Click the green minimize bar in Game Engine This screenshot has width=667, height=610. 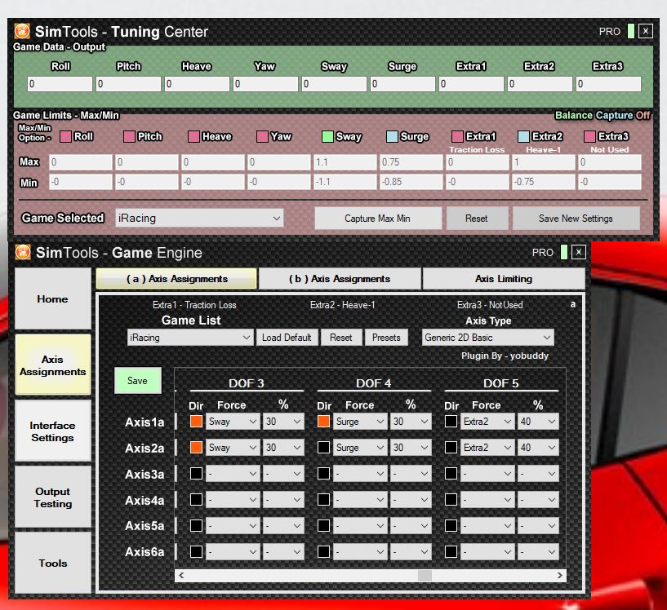coord(564,252)
